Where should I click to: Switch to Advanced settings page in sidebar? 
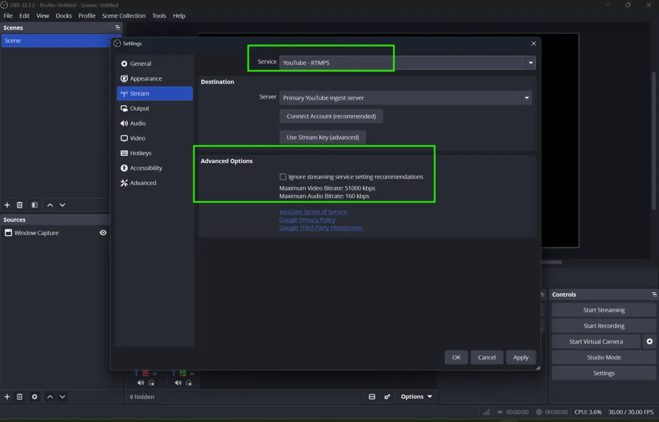tap(155, 183)
